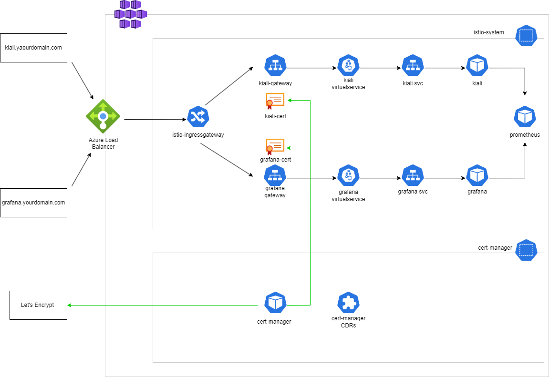Viewport: 549px width, 377px height.
Task: Select the istio-ingressgateway icon
Action: coord(198,116)
